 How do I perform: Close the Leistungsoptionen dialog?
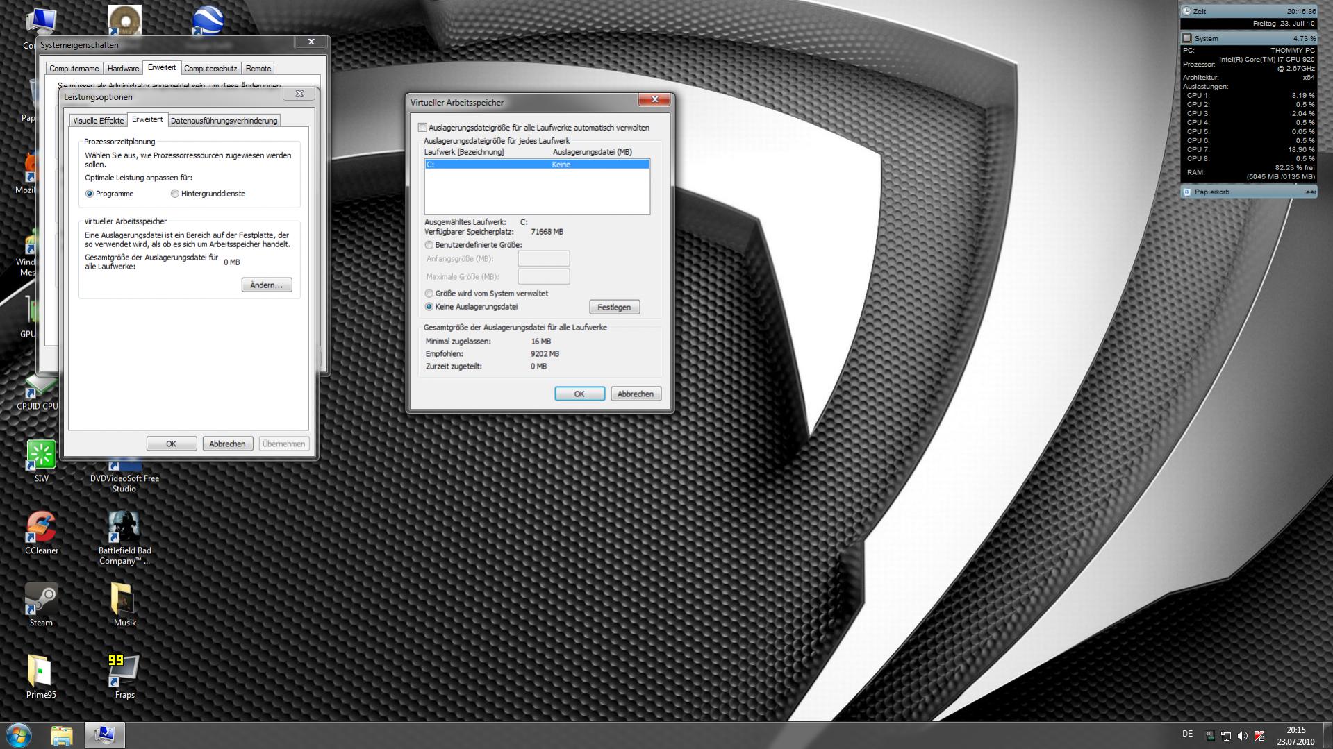tap(299, 94)
